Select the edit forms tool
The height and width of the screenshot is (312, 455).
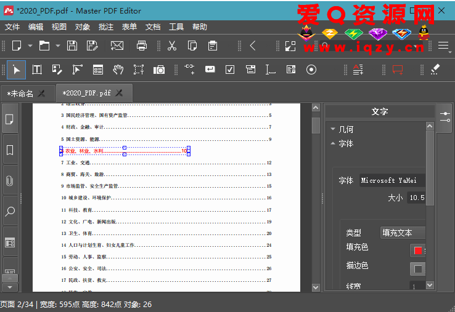98,70
